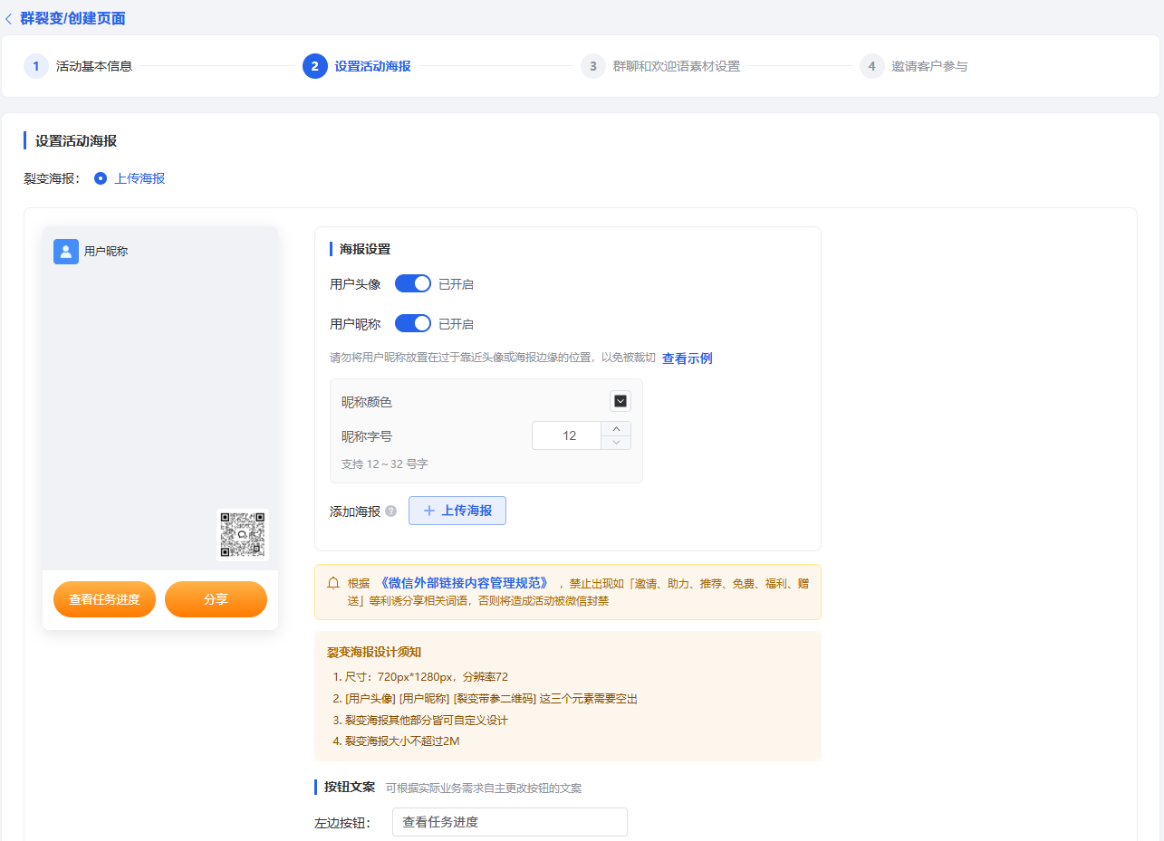Click the 支持 12～32 号字 hint text
This screenshot has height=841, width=1164.
(385, 464)
